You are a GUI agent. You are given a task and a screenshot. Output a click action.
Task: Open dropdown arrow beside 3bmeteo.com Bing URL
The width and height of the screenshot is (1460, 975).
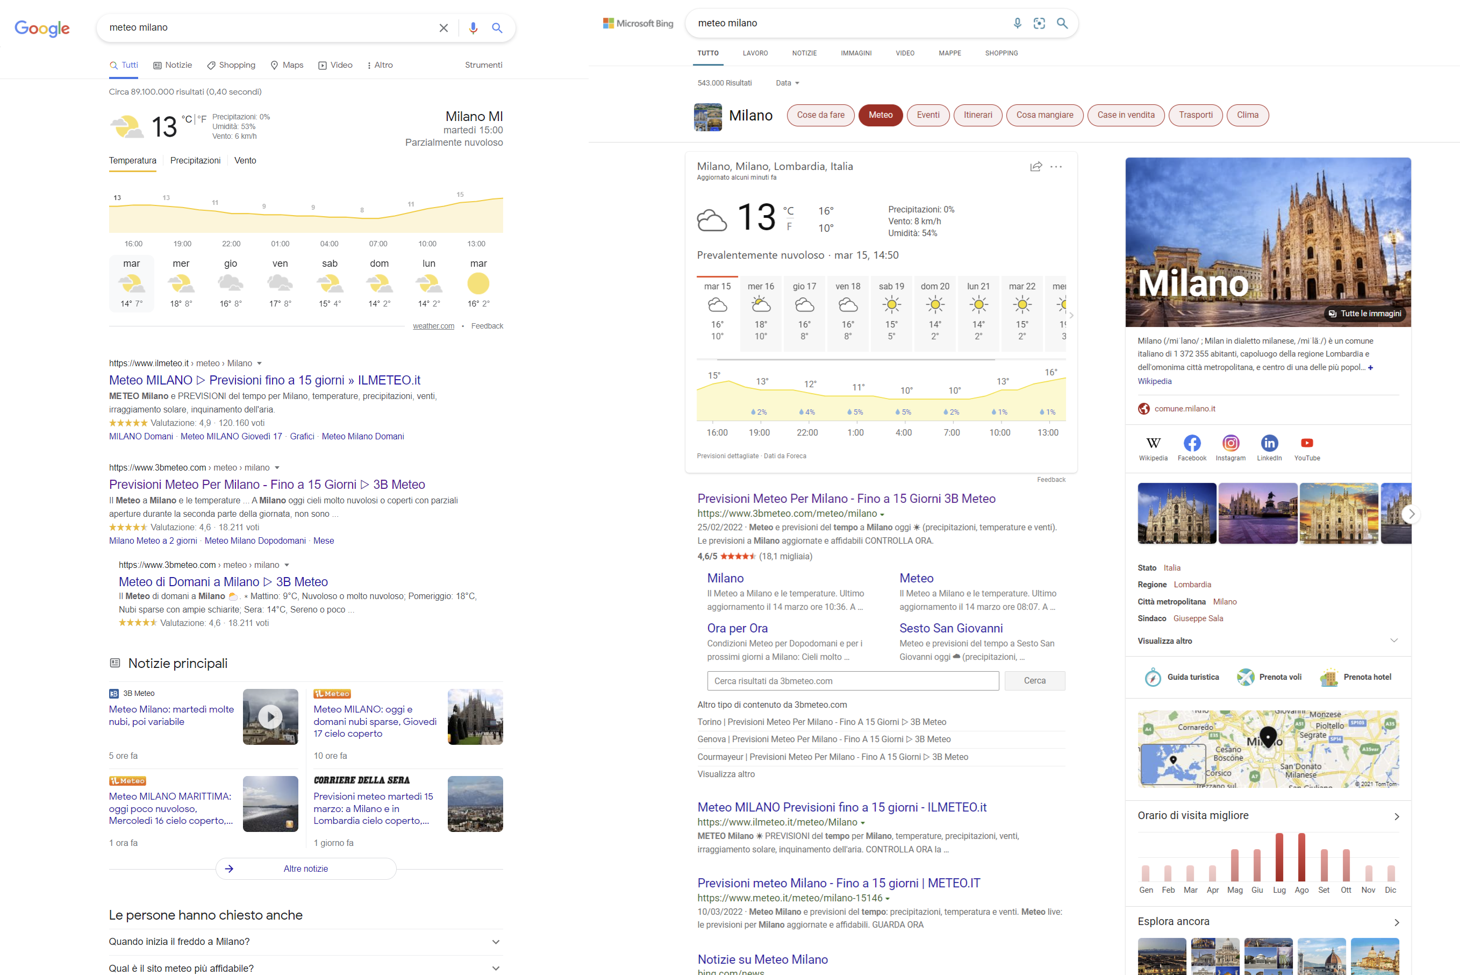click(x=882, y=514)
